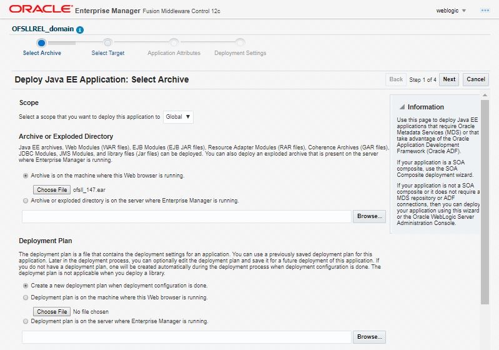Click Browse next to archive path
The width and height of the screenshot is (499, 350).
click(x=369, y=216)
